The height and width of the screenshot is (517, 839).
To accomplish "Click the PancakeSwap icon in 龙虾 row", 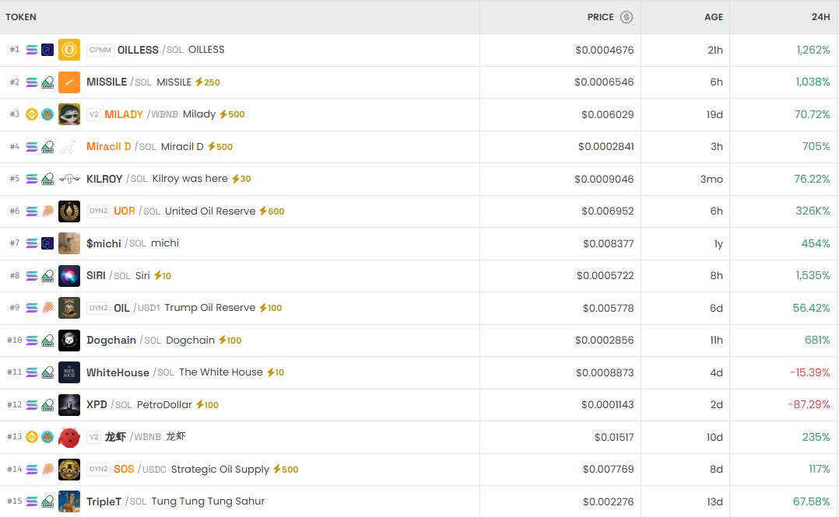I will pyautogui.click(x=47, y=437).
